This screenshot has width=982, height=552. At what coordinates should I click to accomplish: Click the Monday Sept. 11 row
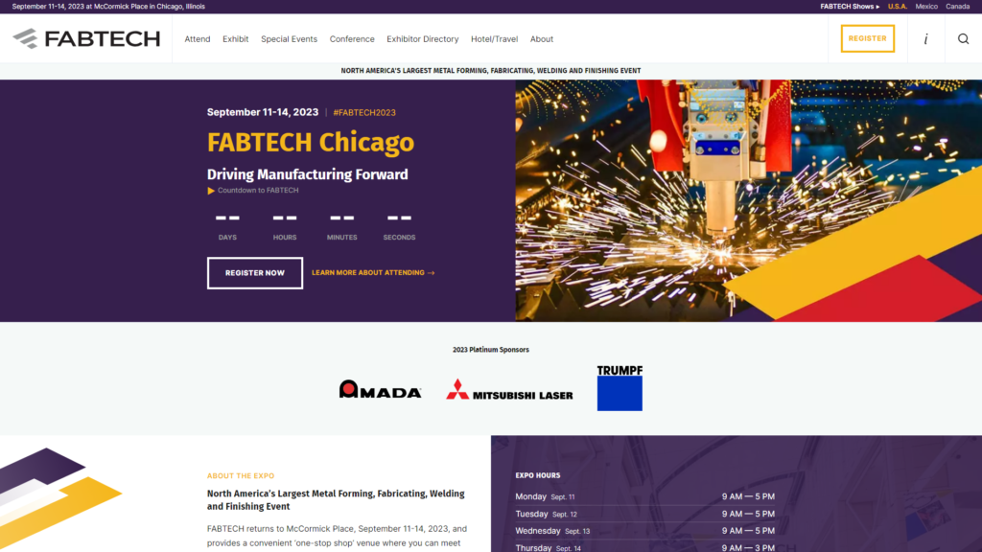click(645, 496)
